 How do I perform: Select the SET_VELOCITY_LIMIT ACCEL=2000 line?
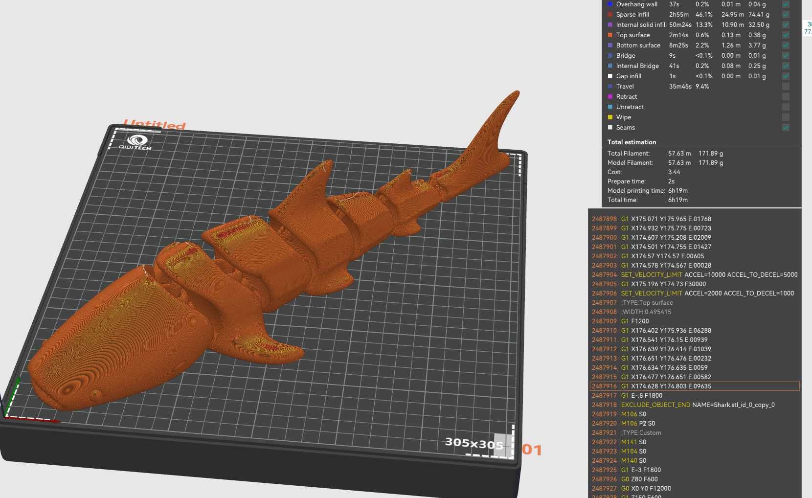(695, 294)
